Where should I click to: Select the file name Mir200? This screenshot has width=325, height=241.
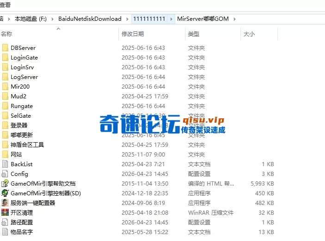click(20, 86)
